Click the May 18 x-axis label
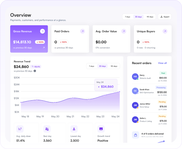 pyautogui.click(x=25, y=117)
